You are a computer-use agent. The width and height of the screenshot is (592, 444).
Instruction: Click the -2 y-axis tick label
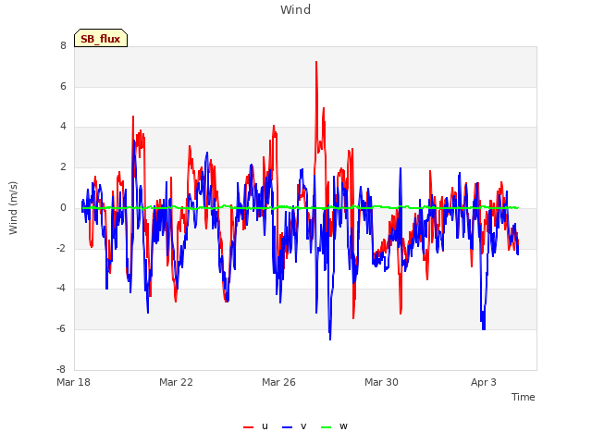point(61,249)
